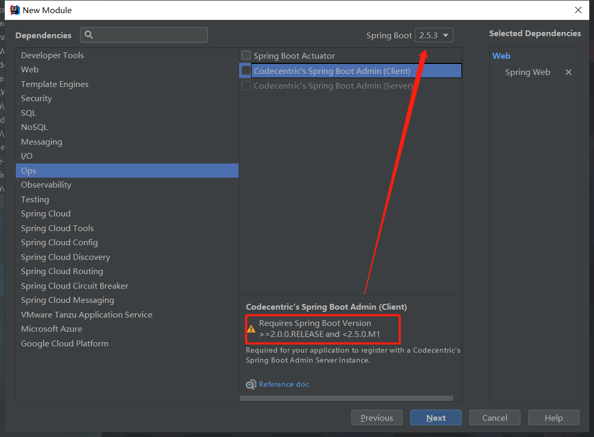
Task: Cancel the New Module wizard
Action: (495, 418)
